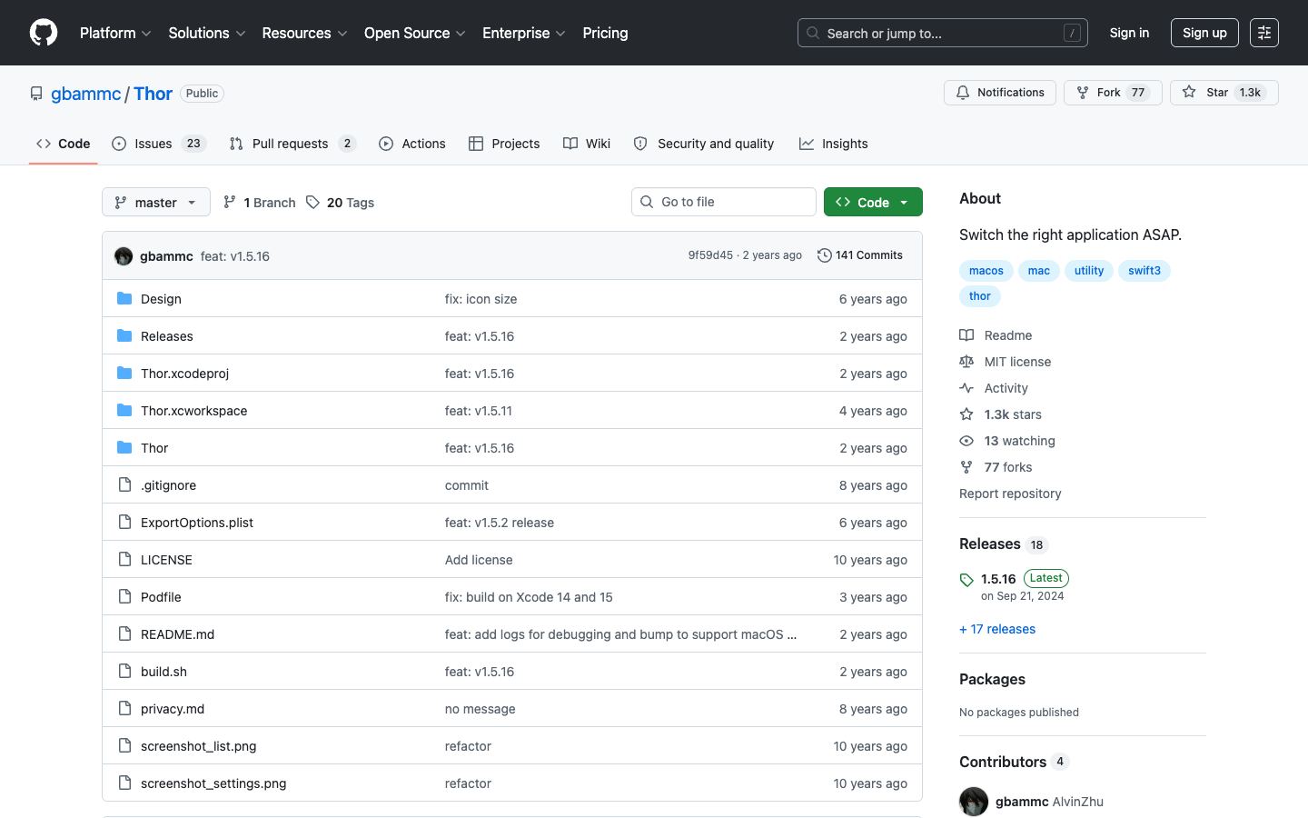Open the Security and quality tab
This screenshot has width=1308, height=818.
click(704, 144)
